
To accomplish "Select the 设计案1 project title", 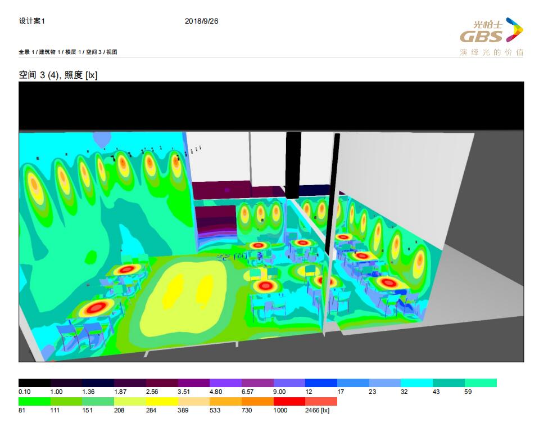I will (31, 21).
